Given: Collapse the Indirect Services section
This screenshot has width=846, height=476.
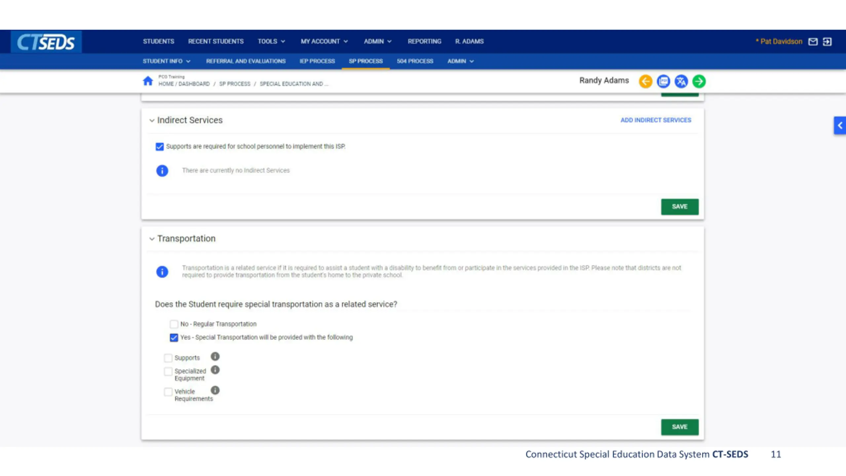Looking at the screenshot, I should tap(152, 120).
